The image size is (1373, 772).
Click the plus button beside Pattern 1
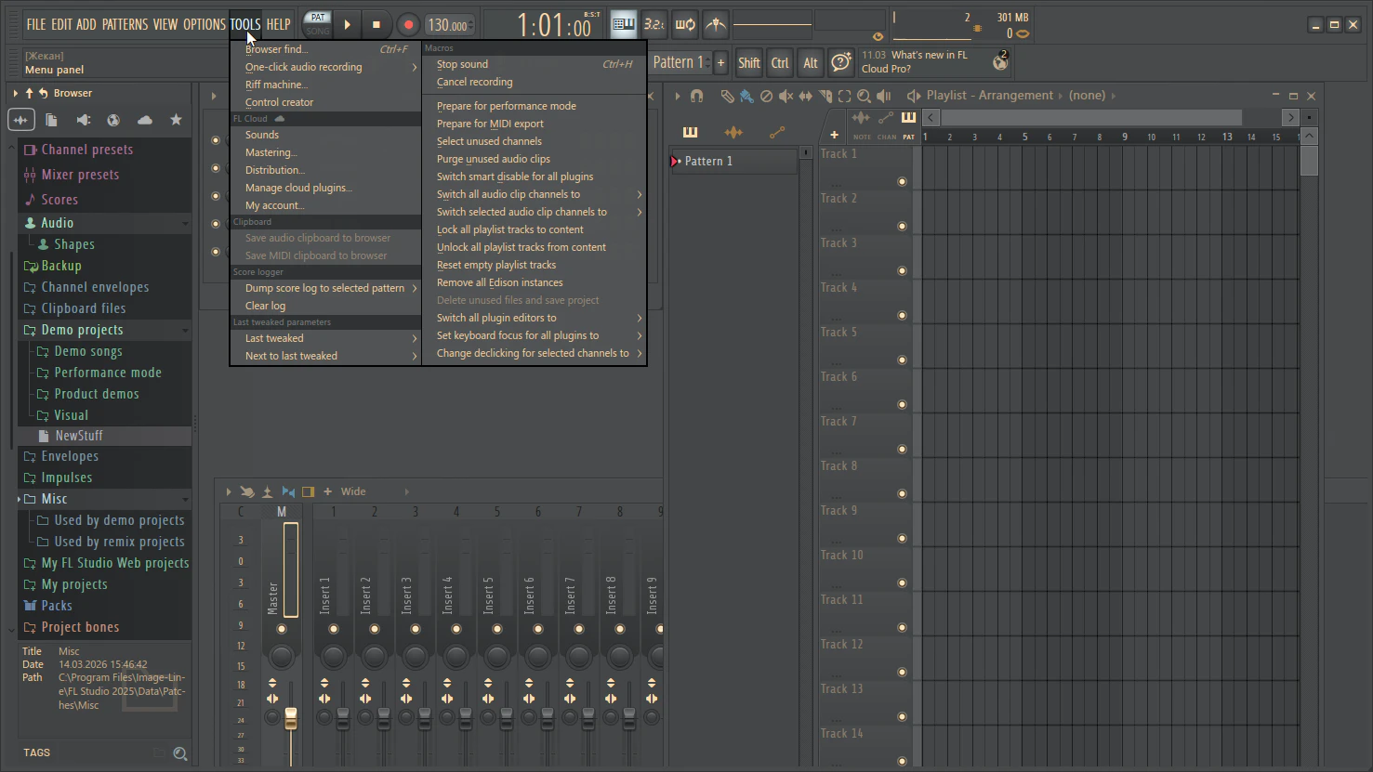(720, 62)
